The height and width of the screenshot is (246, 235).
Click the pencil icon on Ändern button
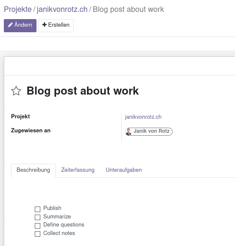pos(10,25)
